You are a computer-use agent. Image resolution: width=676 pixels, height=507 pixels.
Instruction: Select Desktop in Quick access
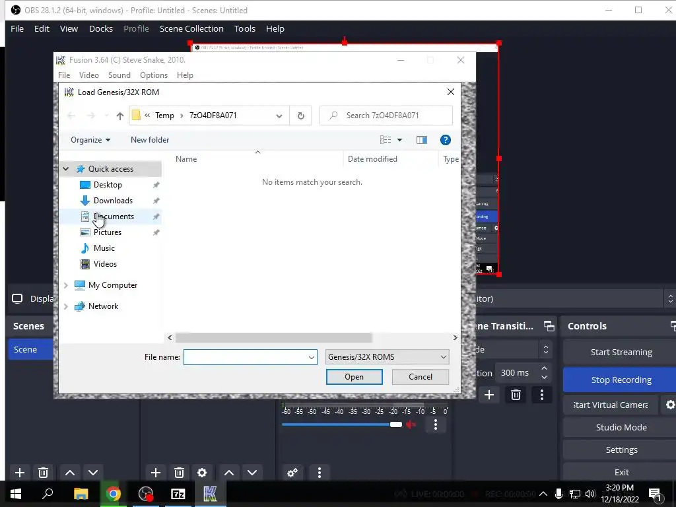tap(108, 185)
